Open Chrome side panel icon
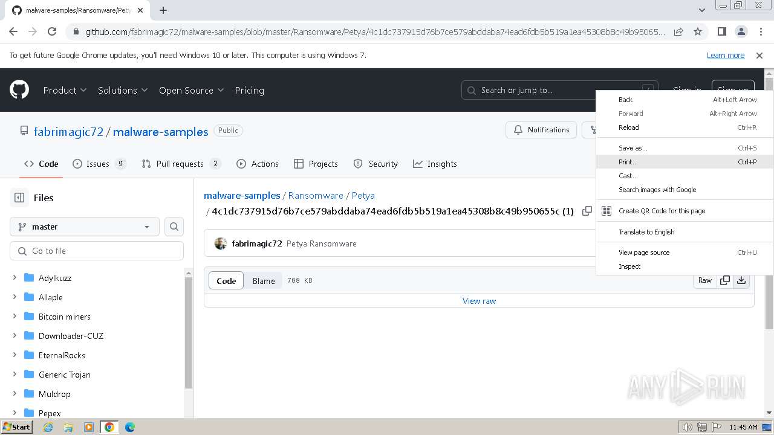The height and width of the screenshot is (435, 774). pos(721,31)
